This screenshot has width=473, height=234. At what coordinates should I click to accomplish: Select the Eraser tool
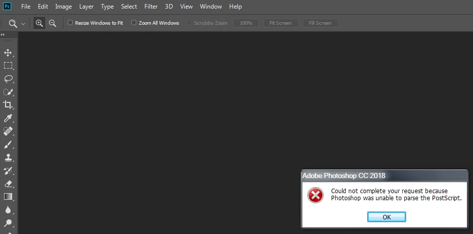(x=8, y=184)
